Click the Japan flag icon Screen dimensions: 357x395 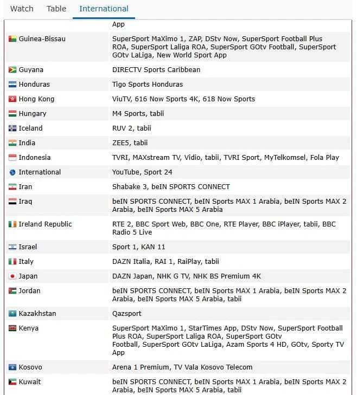coord(12,276)
